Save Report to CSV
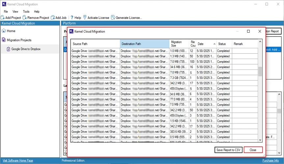The image size is (284, 164). [x=228, y=150]
